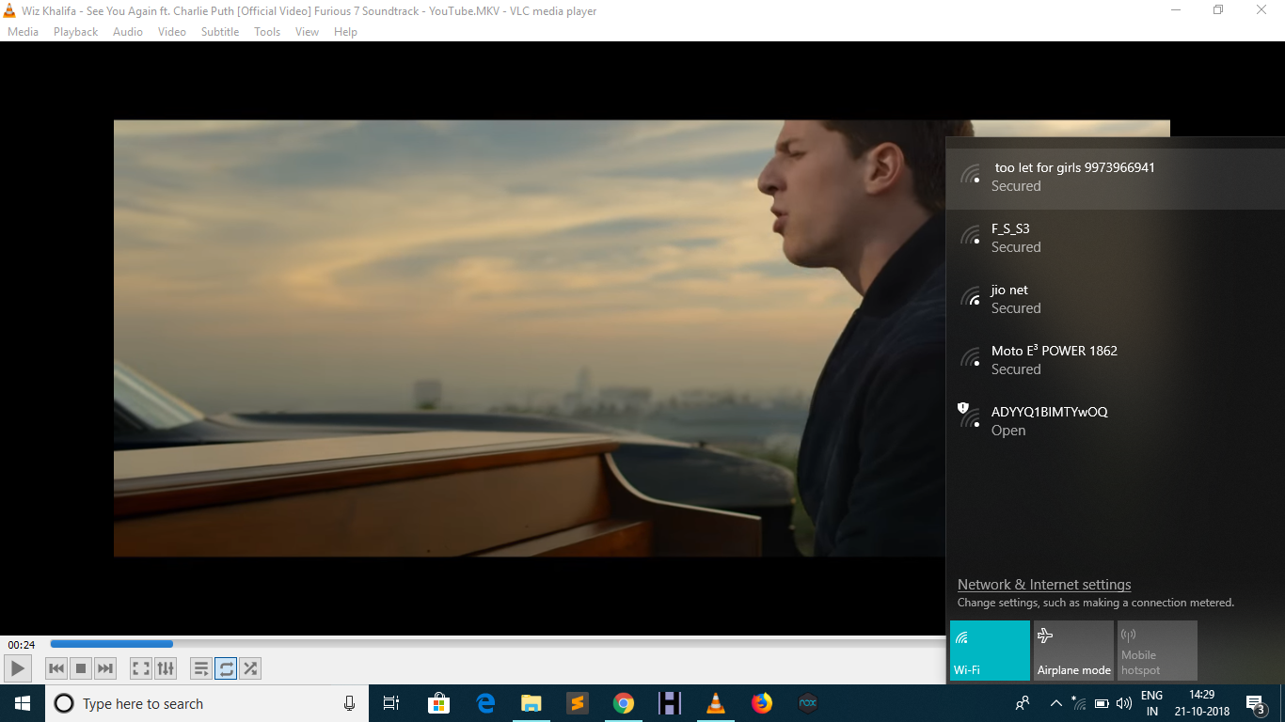Open Google Chrome from the taskbar

pyautogui.click(x=623, y=703)
